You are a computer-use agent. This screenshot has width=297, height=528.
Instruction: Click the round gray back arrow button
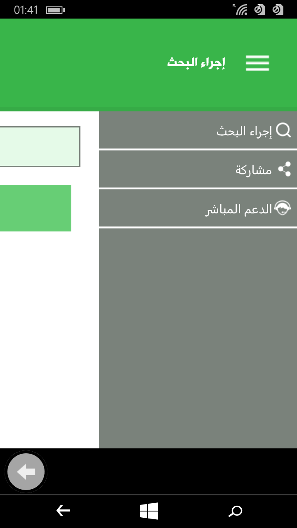[26, 471]
